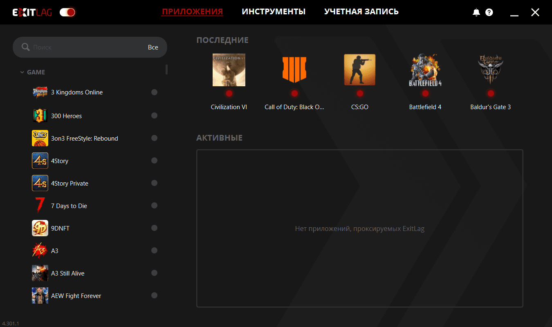Viewport: 552px width, 327px height.
Task: Click red status dot under CS:GO
Action: [x=360, y=94]
